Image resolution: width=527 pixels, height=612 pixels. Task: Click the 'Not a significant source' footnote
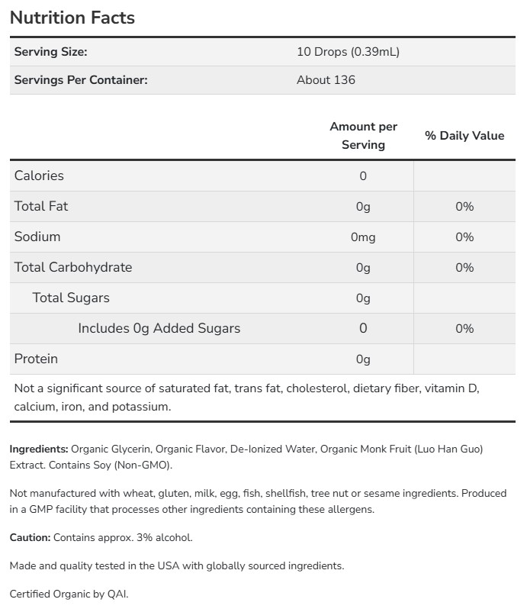246,398
